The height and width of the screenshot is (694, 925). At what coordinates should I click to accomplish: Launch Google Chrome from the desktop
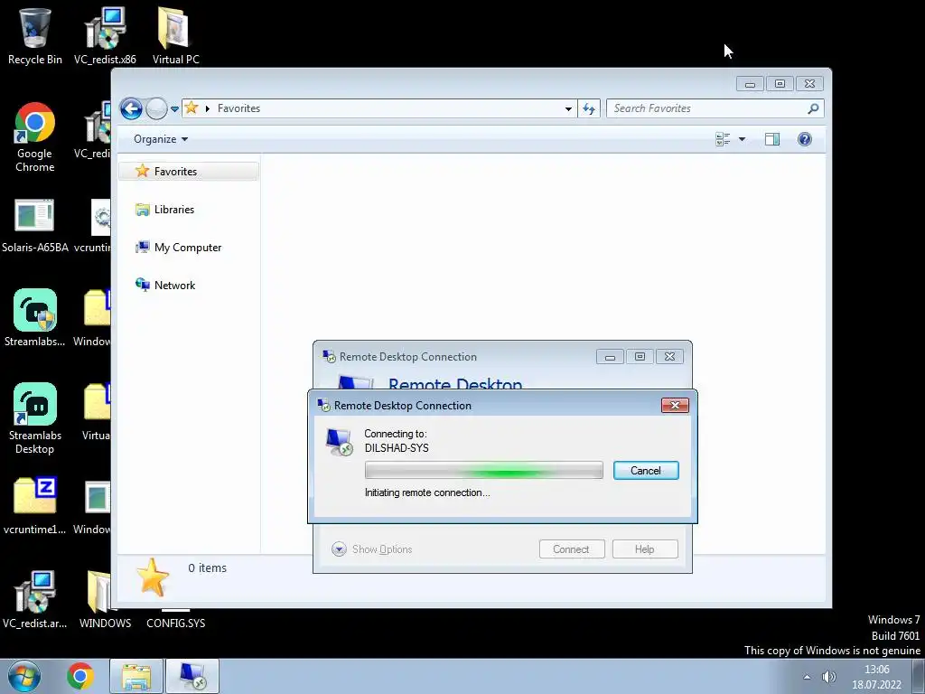[35, 137]
